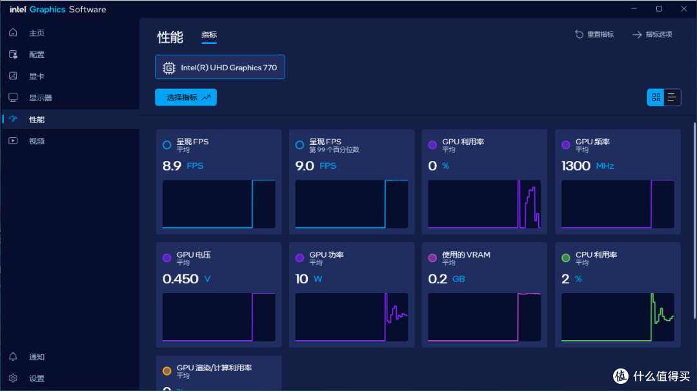Click 重置指标 to reset metrics
This screenshot has width=697, height=391.
(x=594, y=34)
